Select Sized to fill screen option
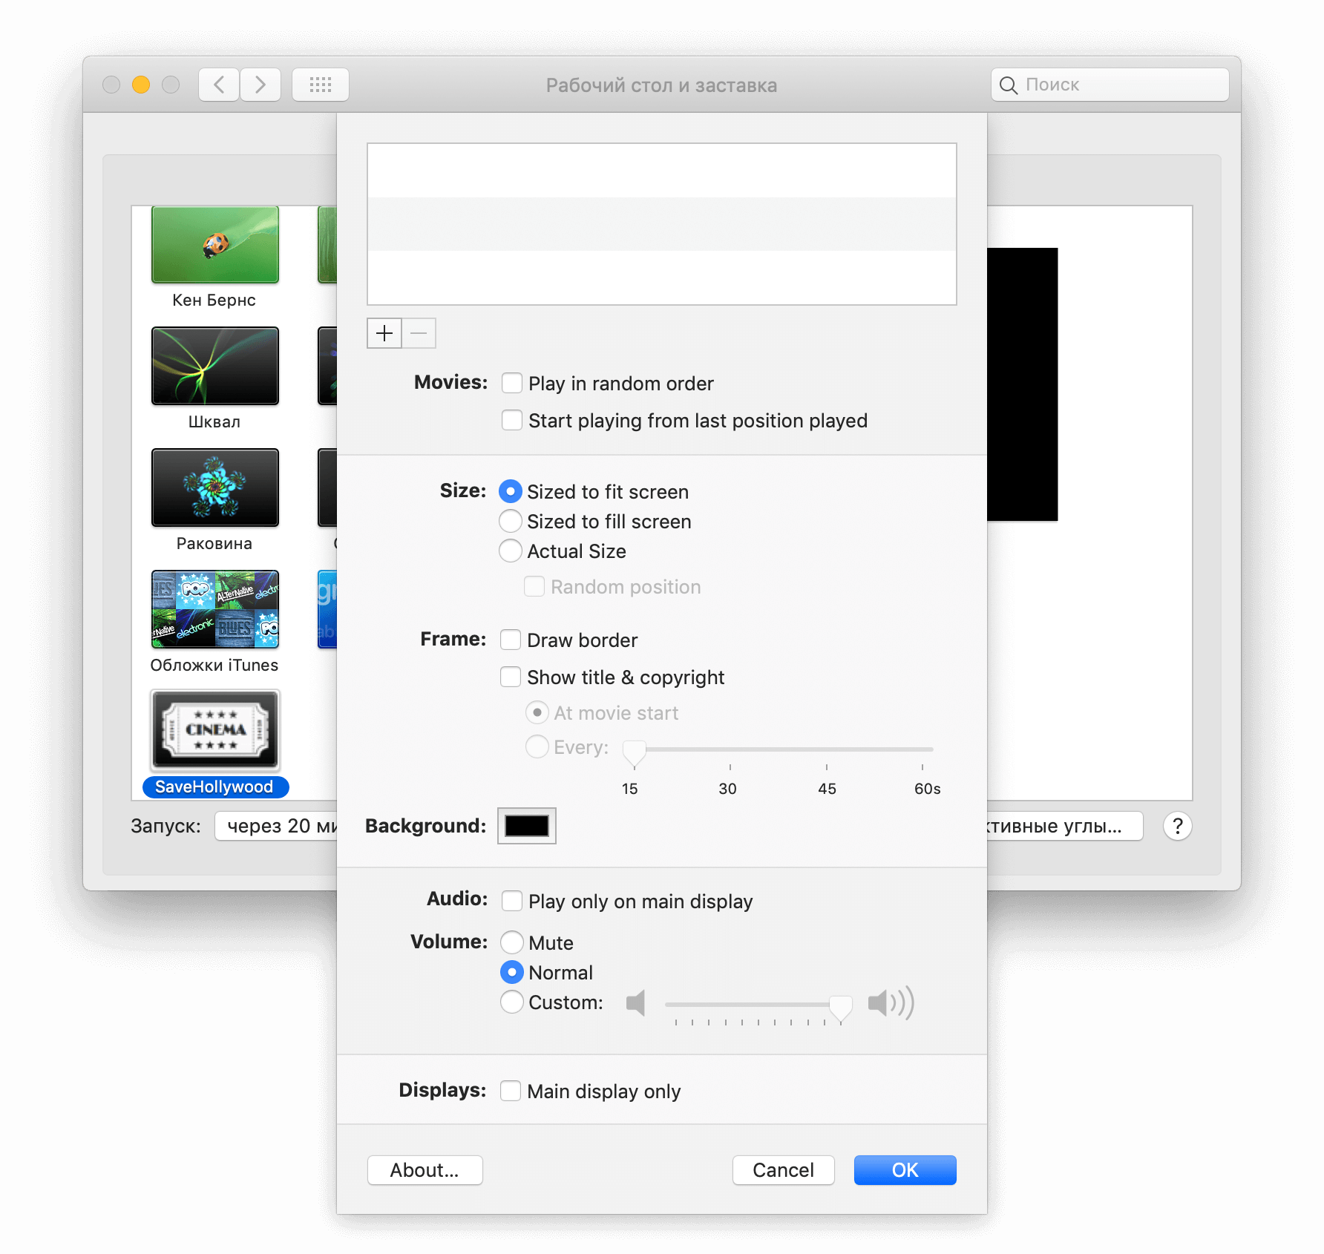The height and width of the screenshot is (1254, 1324). [511, 521]
